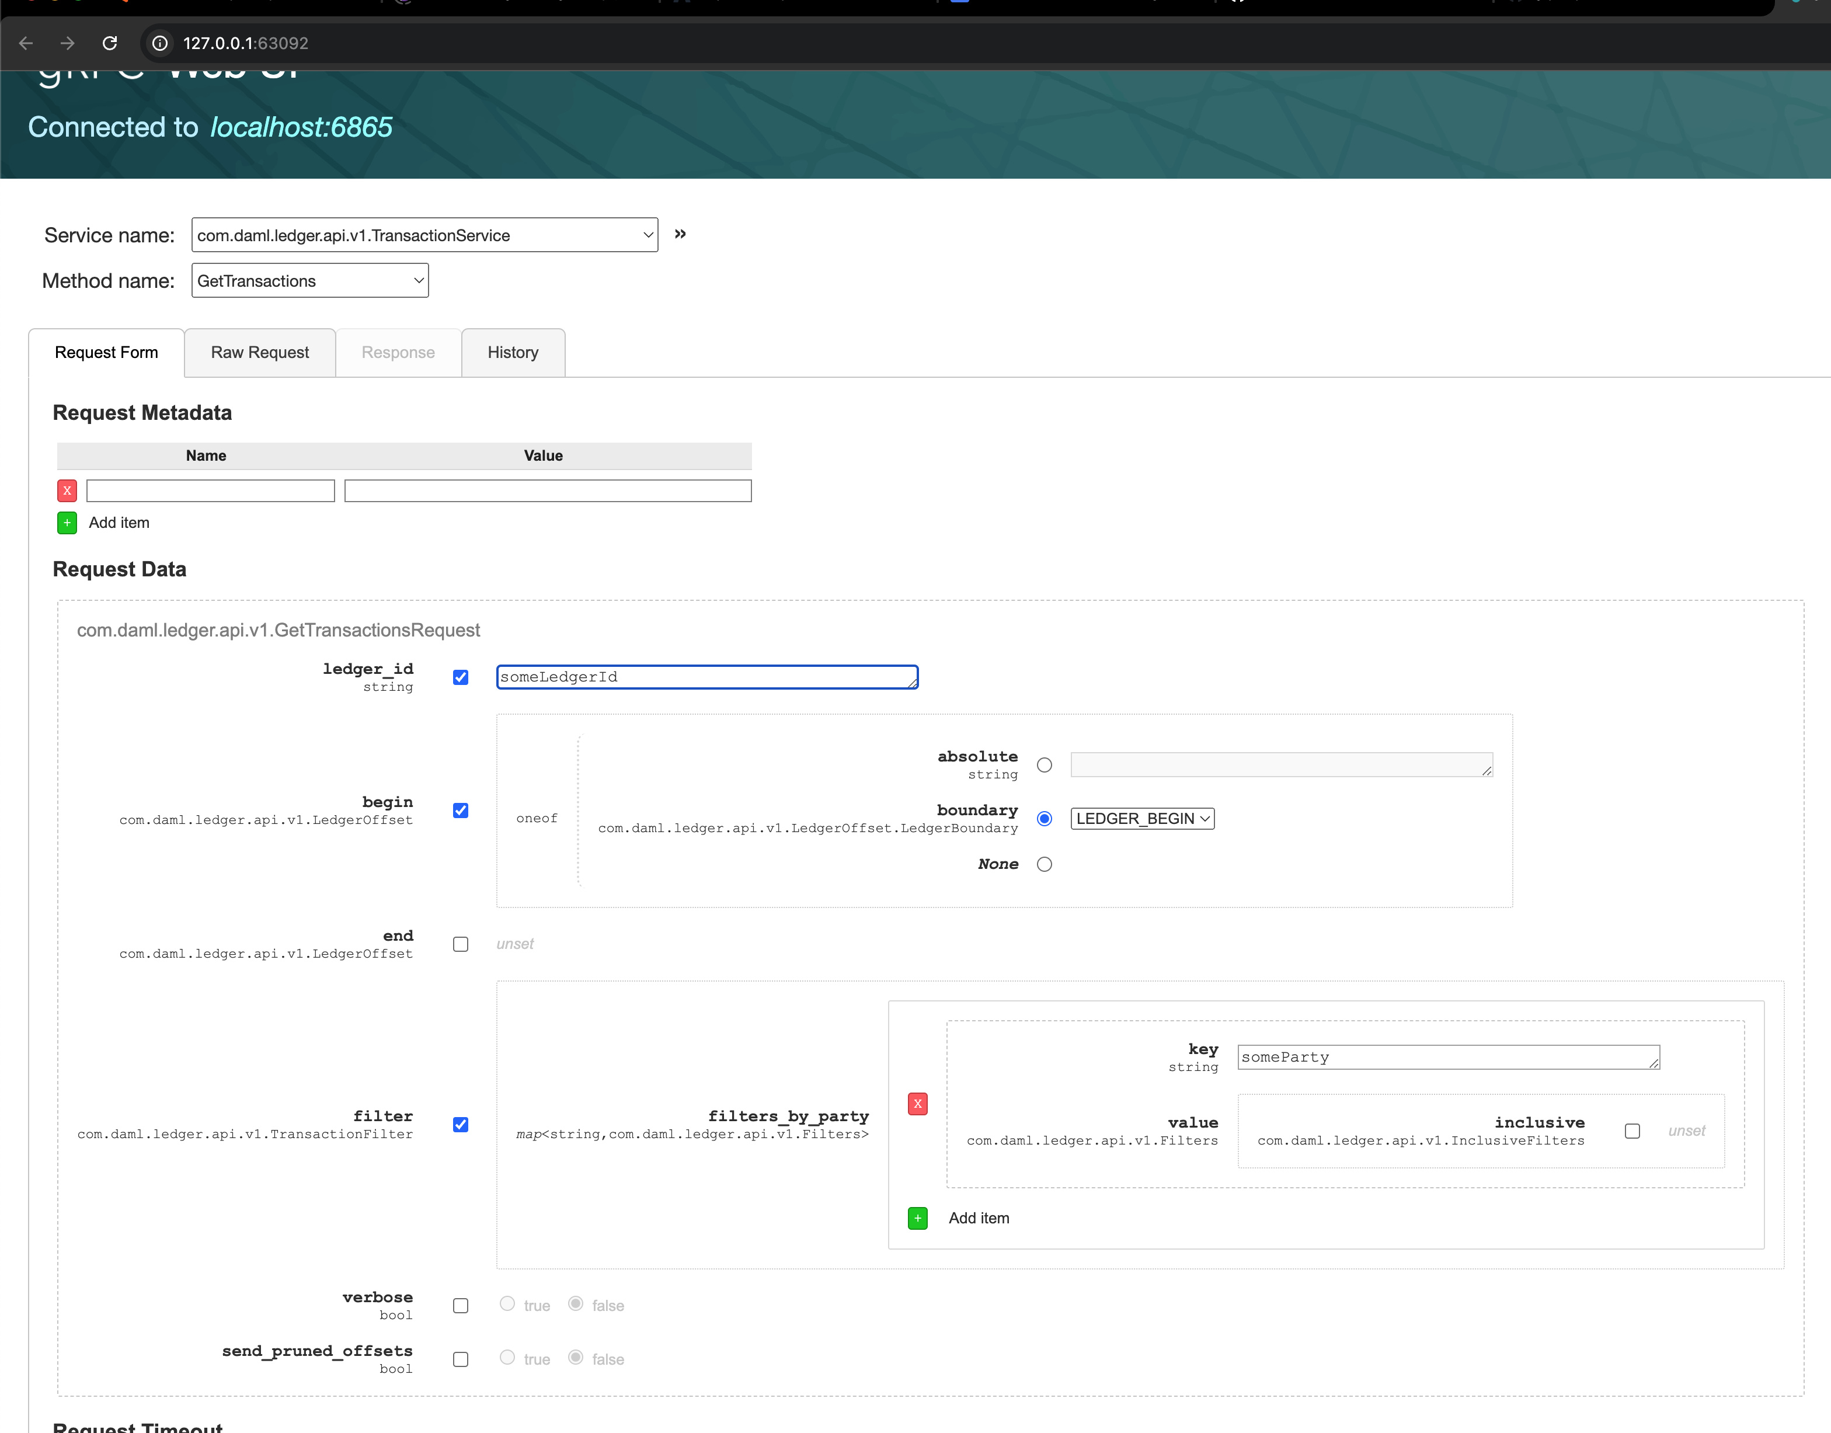Select the absolute radio button
The height and width of the screenshot is (1433, 1831).
[x=1045, y=765]
